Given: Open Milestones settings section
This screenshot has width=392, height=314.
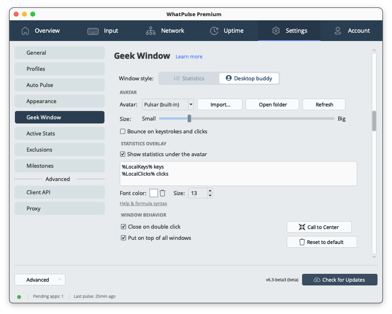Looking at the screenshot, I should point(60,166).
